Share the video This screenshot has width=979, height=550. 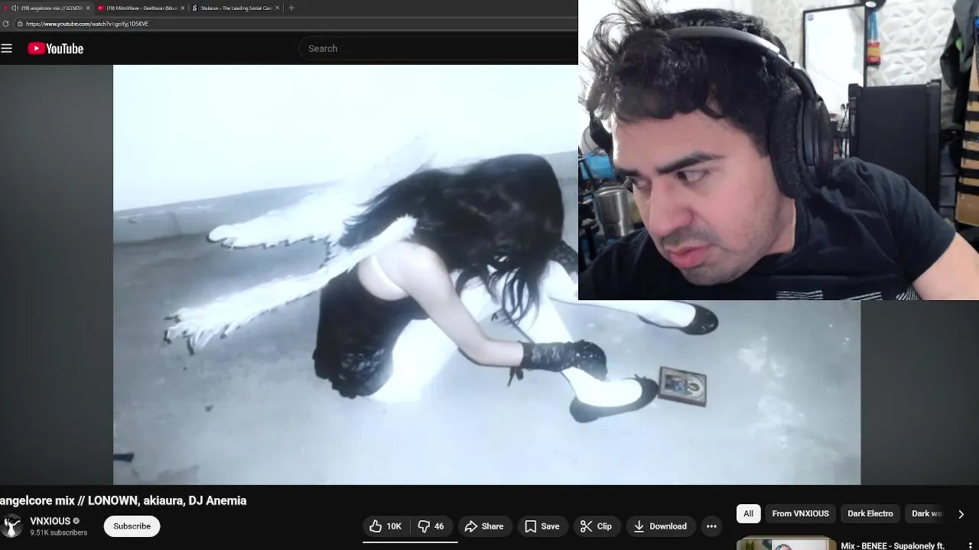point(484,526)
